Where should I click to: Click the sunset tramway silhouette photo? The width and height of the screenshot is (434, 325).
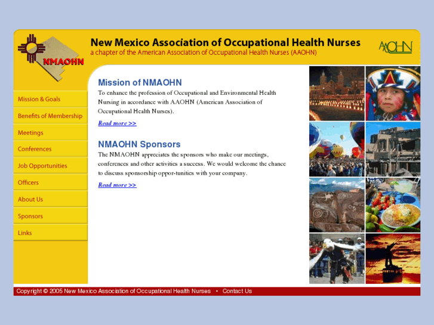[x=393, y=258]
